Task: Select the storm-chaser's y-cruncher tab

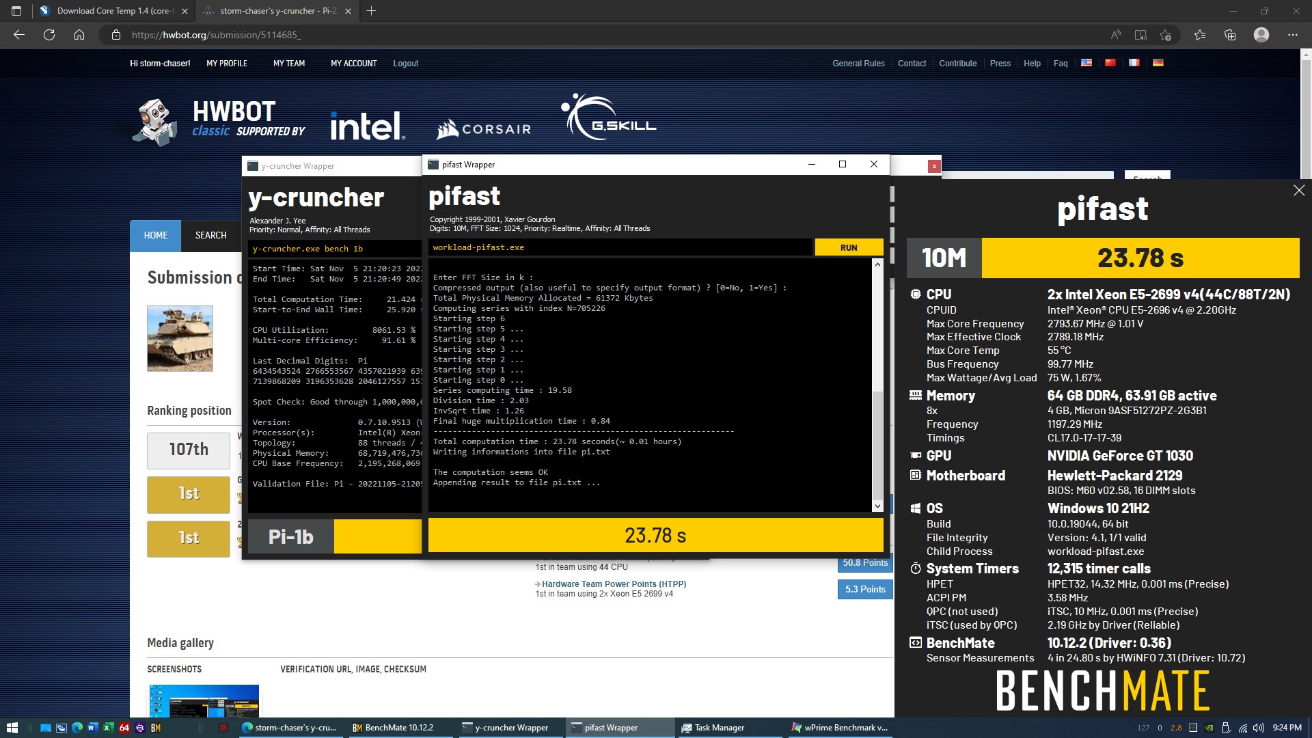Action: click(277, 11)
